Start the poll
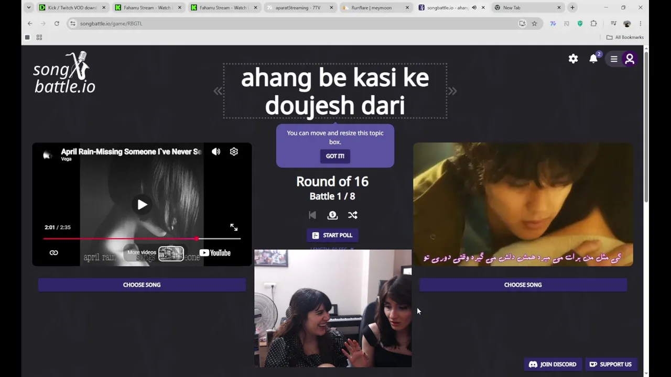 tap(332, 235)
